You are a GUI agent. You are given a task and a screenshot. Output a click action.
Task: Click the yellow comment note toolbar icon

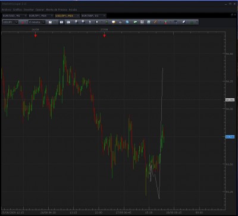[x=114, y=22]
